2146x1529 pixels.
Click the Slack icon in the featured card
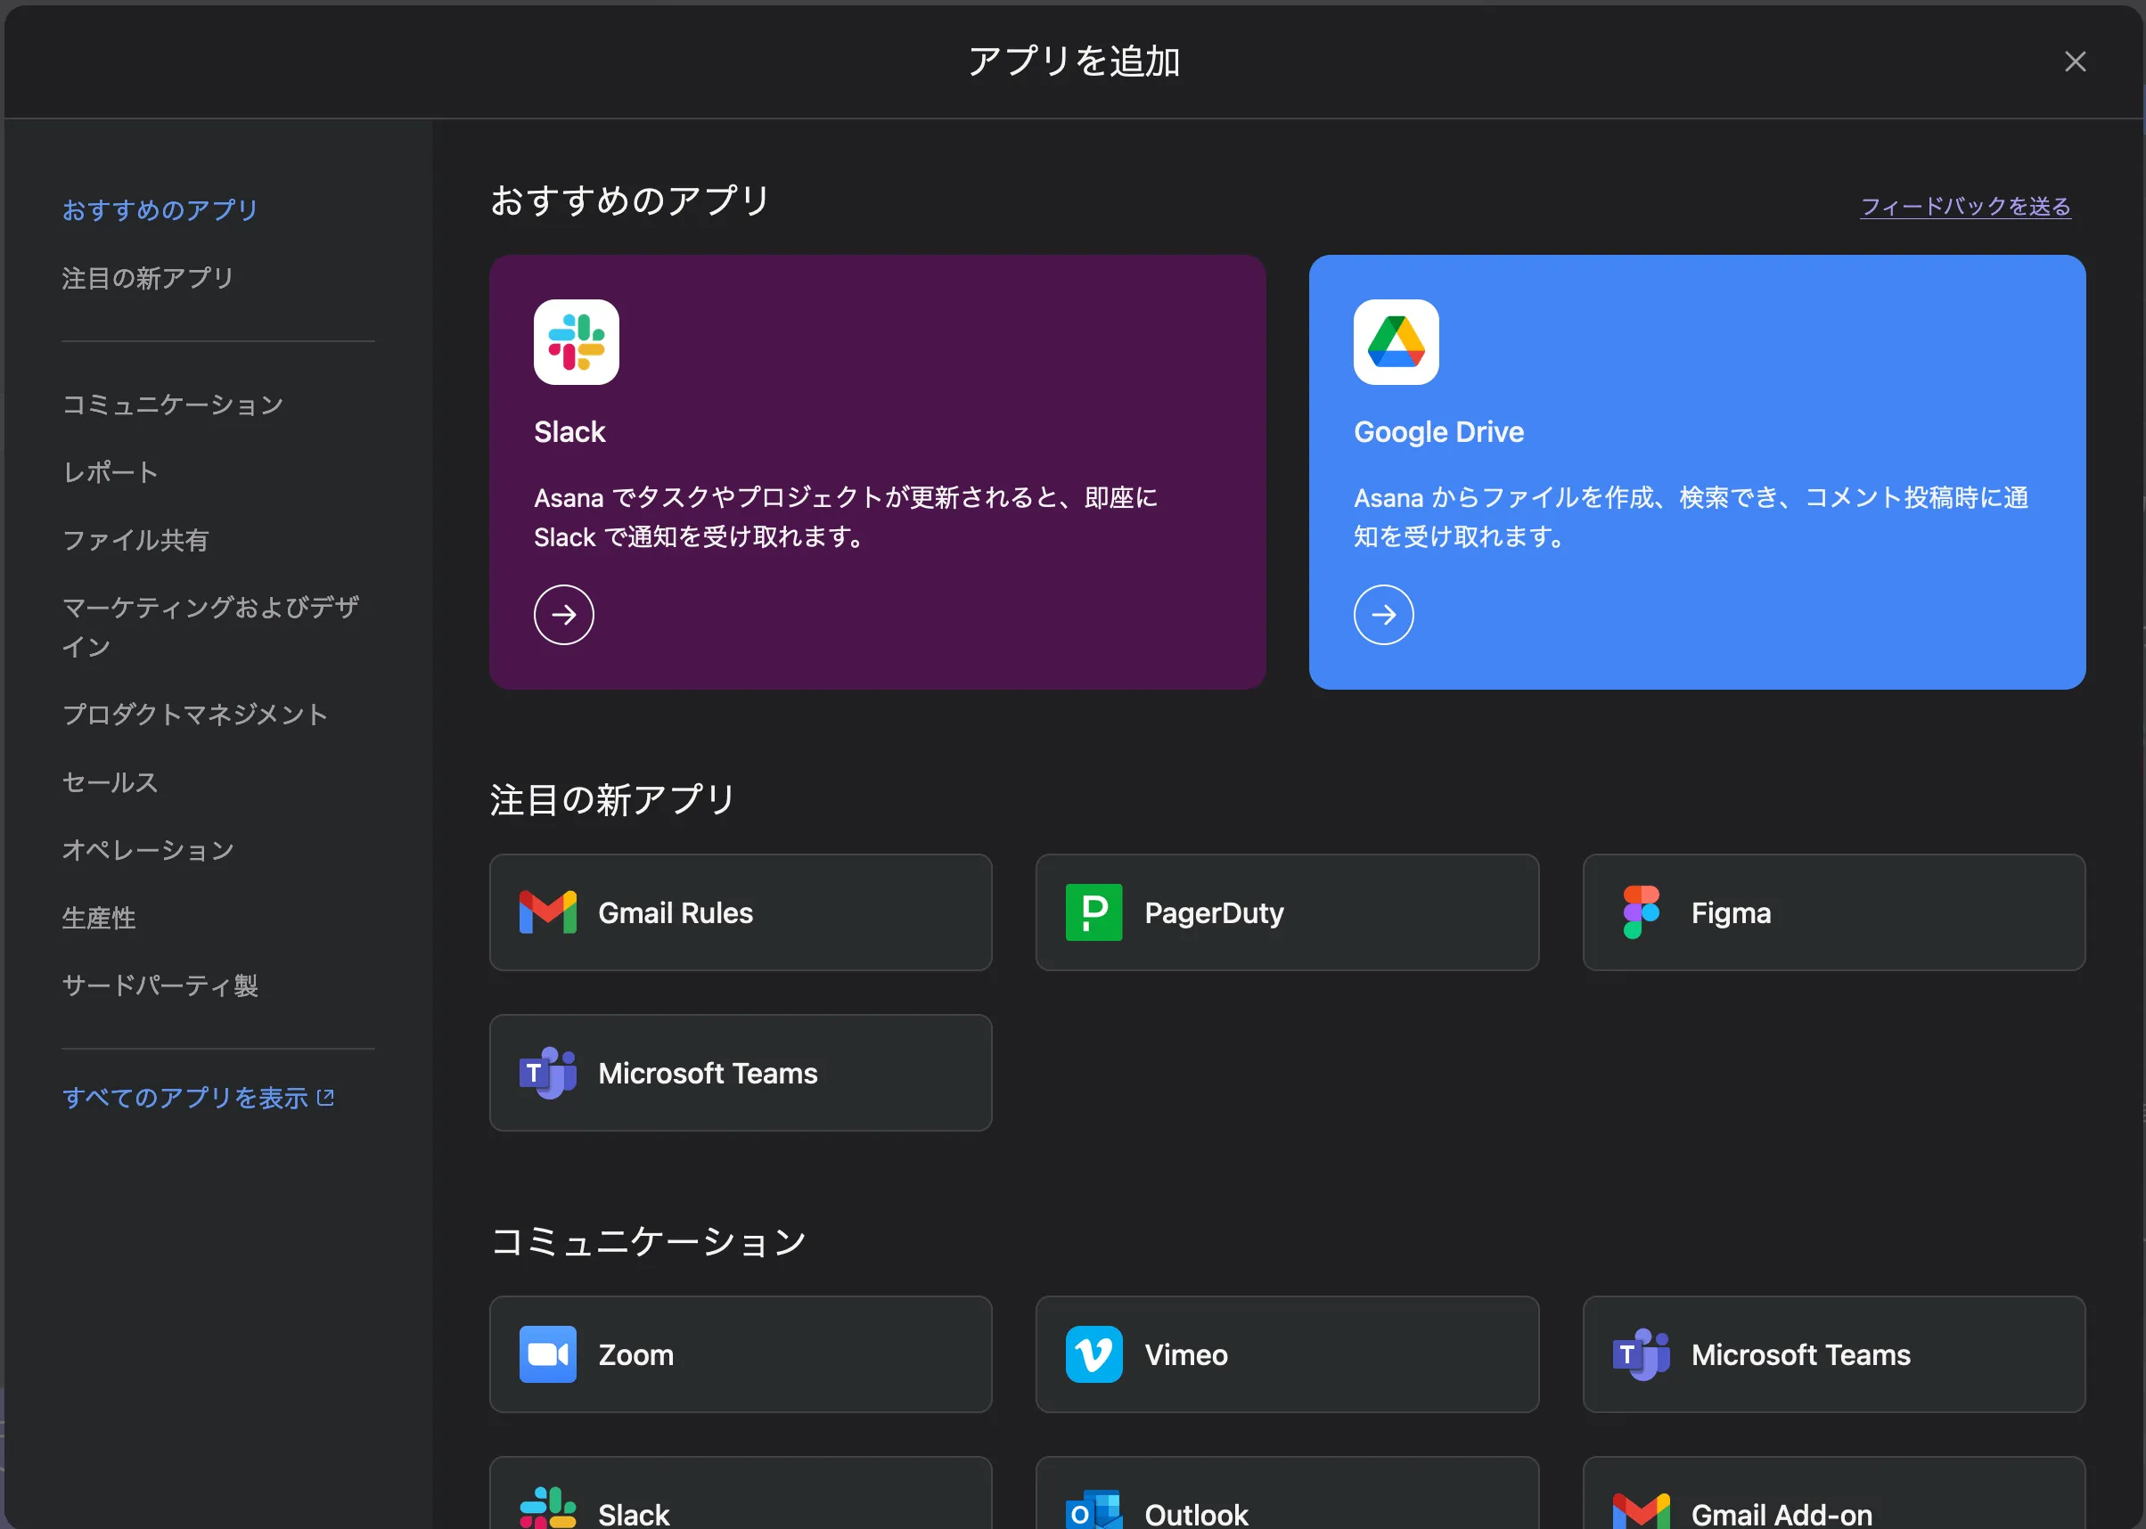(x=576, y=343)
